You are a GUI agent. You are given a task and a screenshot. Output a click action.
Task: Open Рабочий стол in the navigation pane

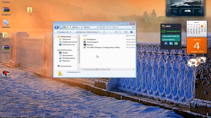[67, 45]
